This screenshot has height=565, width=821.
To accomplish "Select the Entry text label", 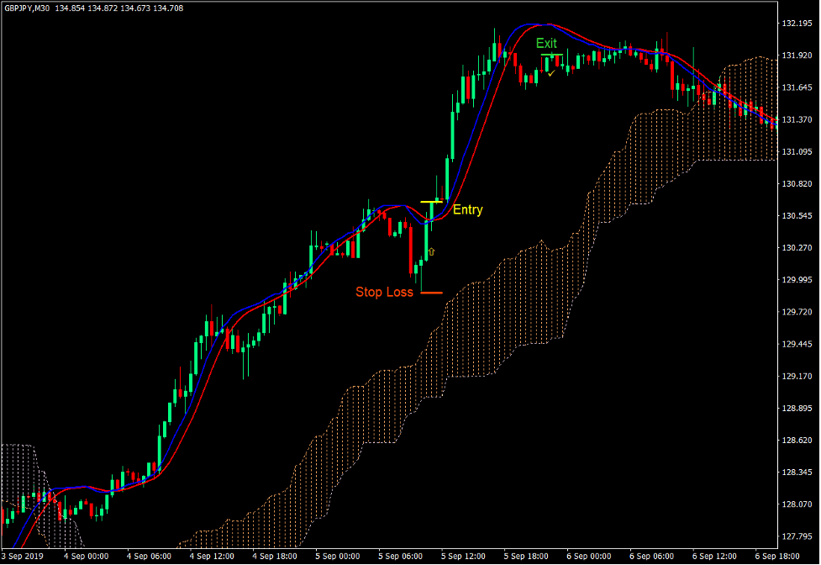I will tap(467, 210).
